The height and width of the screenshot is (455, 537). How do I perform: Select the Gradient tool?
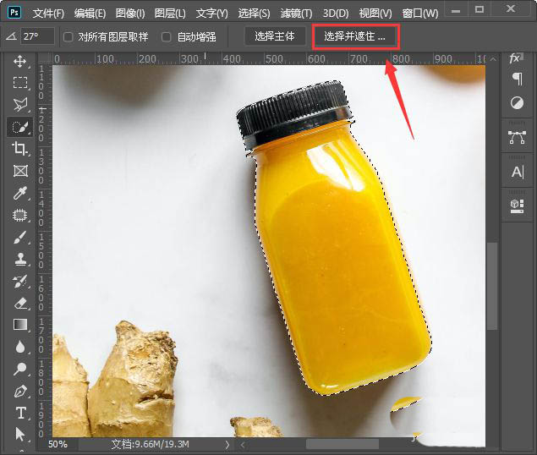pos(20,325)
